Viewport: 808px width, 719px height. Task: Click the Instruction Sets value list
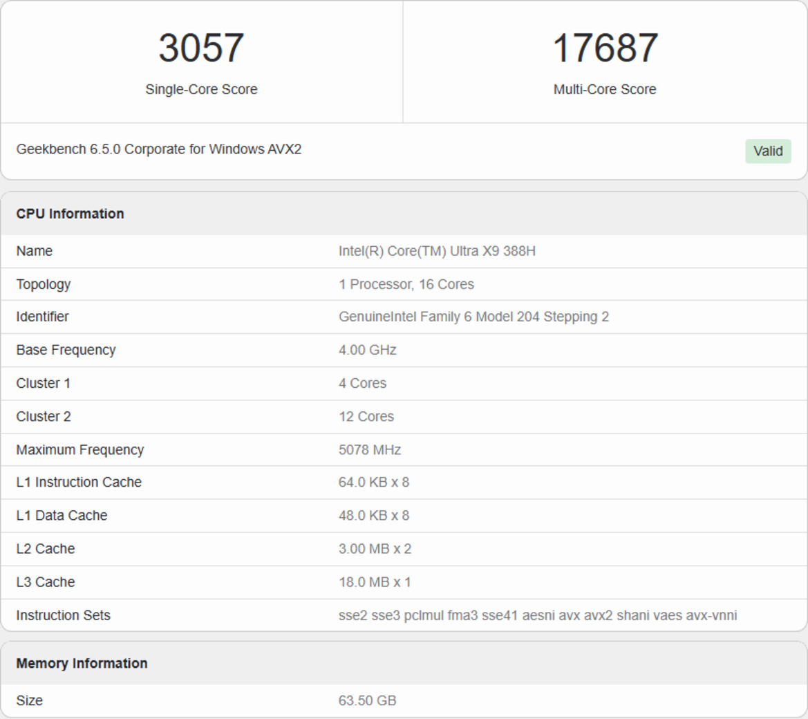(x=538, y=615)
